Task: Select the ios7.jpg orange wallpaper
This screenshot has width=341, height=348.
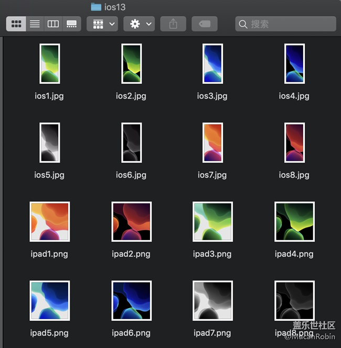Action: pos(212,143)
